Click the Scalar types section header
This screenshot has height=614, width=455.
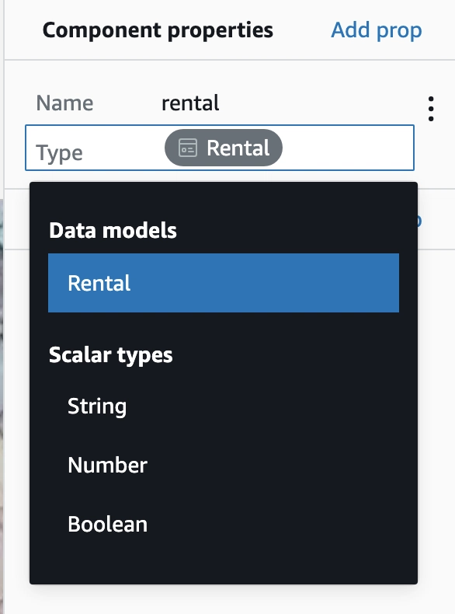click(111, 355)
